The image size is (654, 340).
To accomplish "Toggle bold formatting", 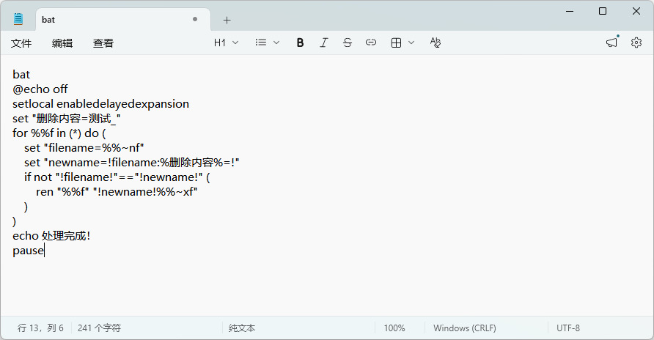I will pyautogui.click(x=300, y=42).
